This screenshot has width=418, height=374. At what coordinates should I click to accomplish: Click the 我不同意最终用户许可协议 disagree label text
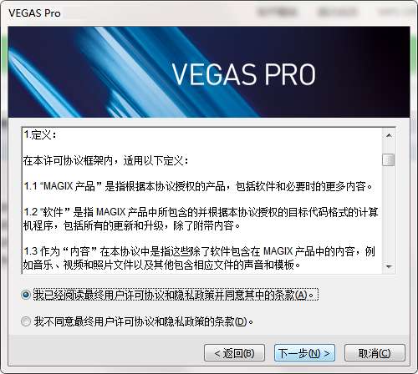[x=144, y=321]
